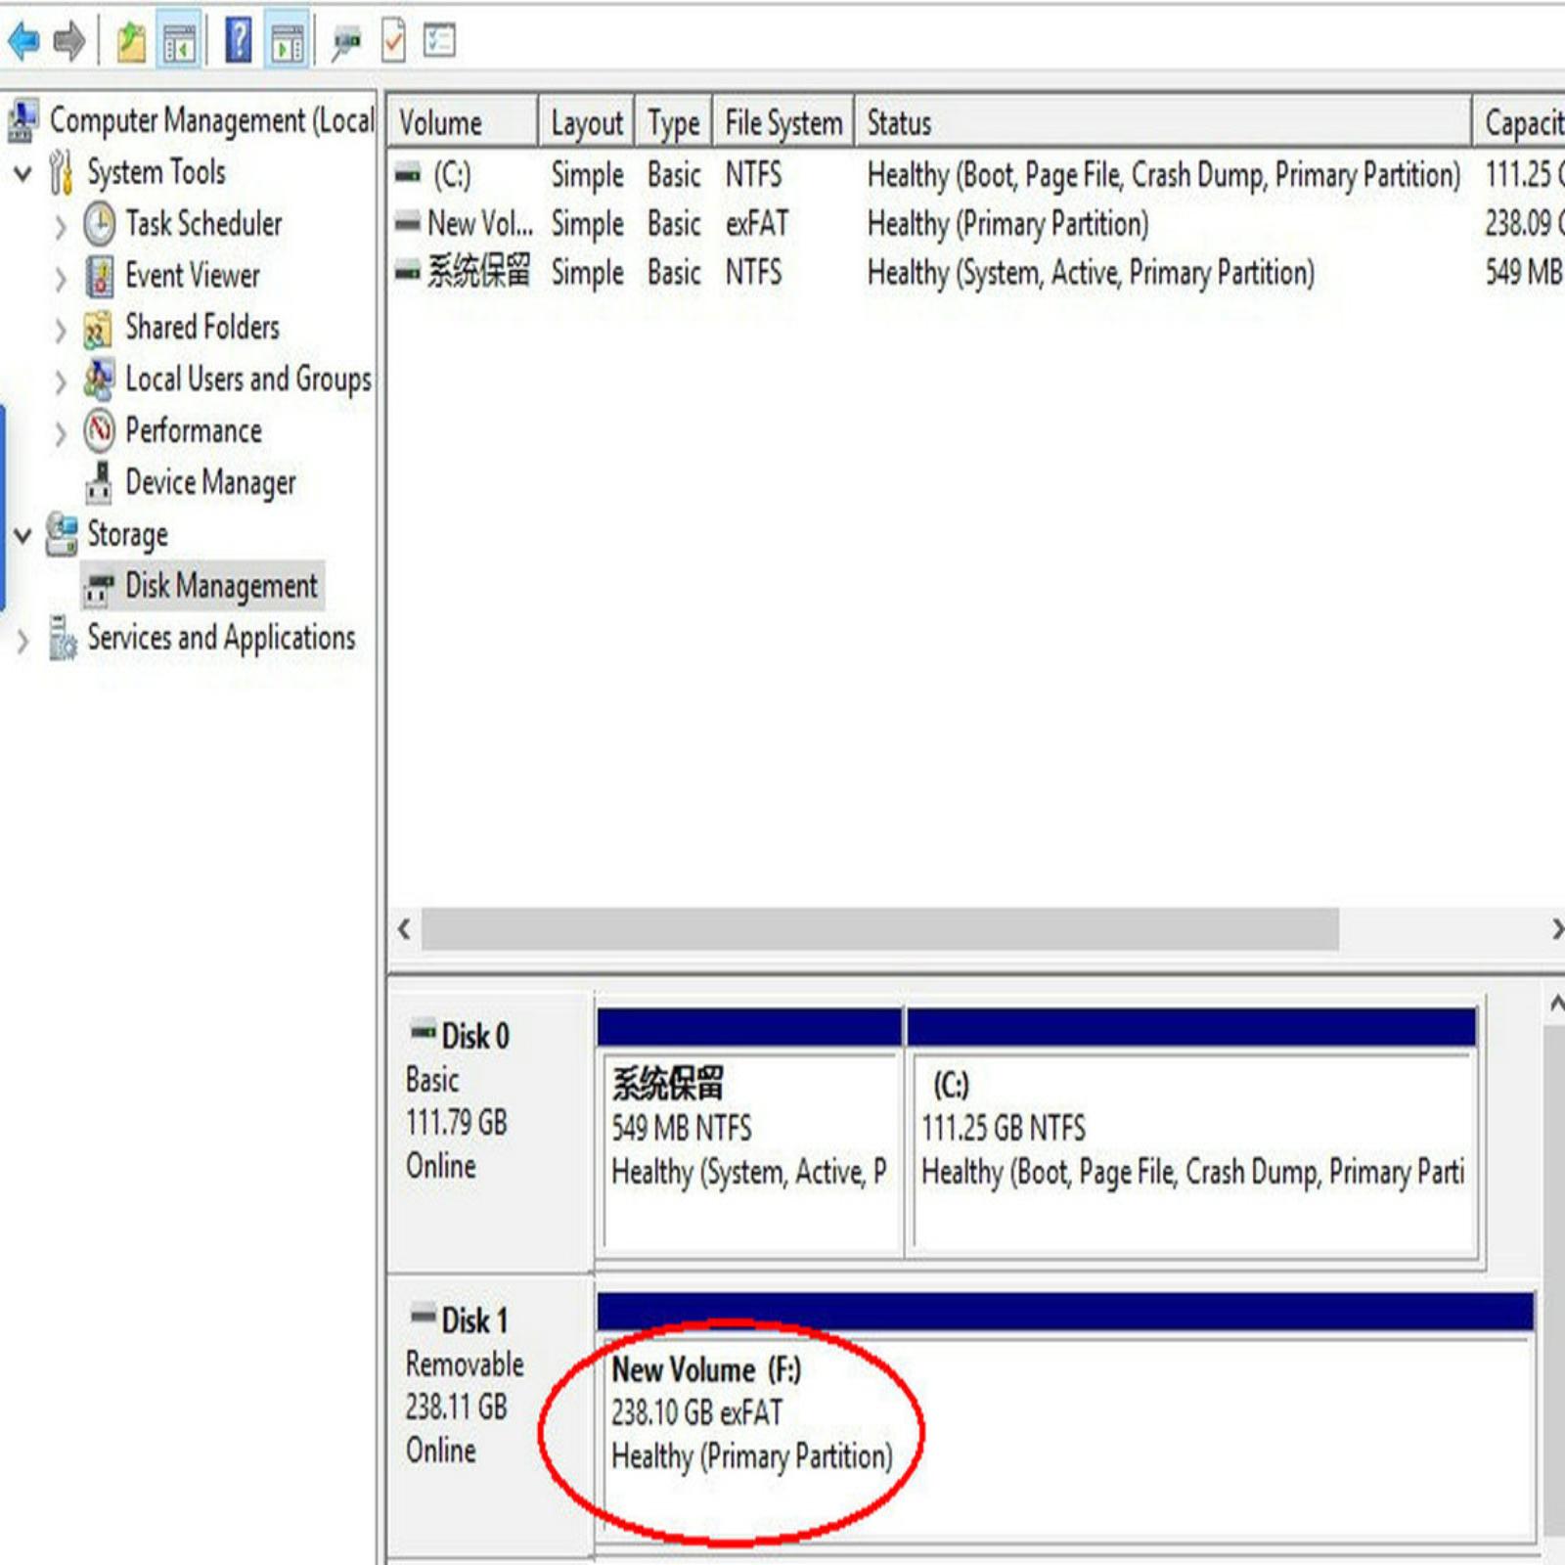Click the checkmark document toolbar icon
The width and height of the screenshot is (1565, 1565).
[393, 41]
